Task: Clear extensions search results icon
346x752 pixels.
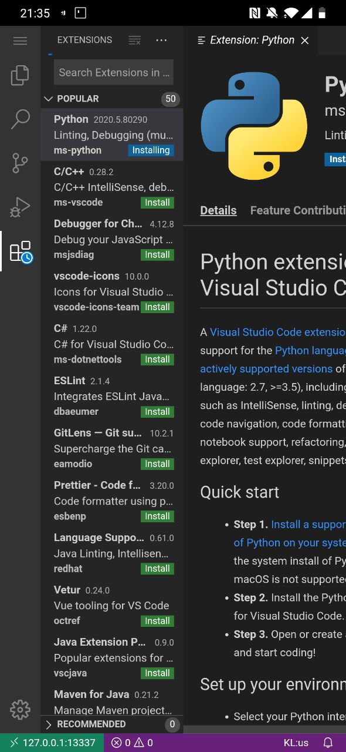Action: click(x=134, y=40)
